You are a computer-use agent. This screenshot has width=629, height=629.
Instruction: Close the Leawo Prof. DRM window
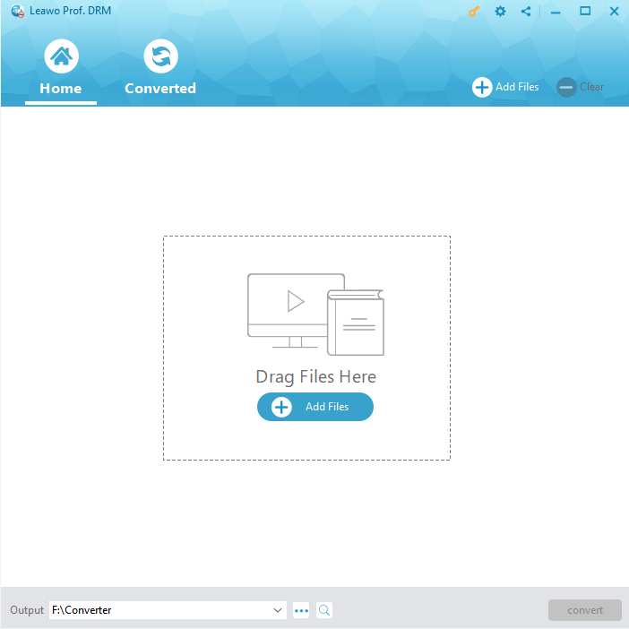pyautogui.click(x=614, y=12)
